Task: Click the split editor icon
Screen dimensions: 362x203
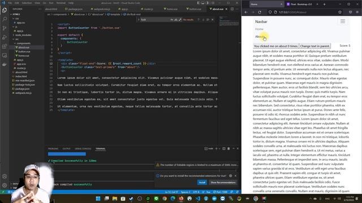Action: click(x=232, y=9)
